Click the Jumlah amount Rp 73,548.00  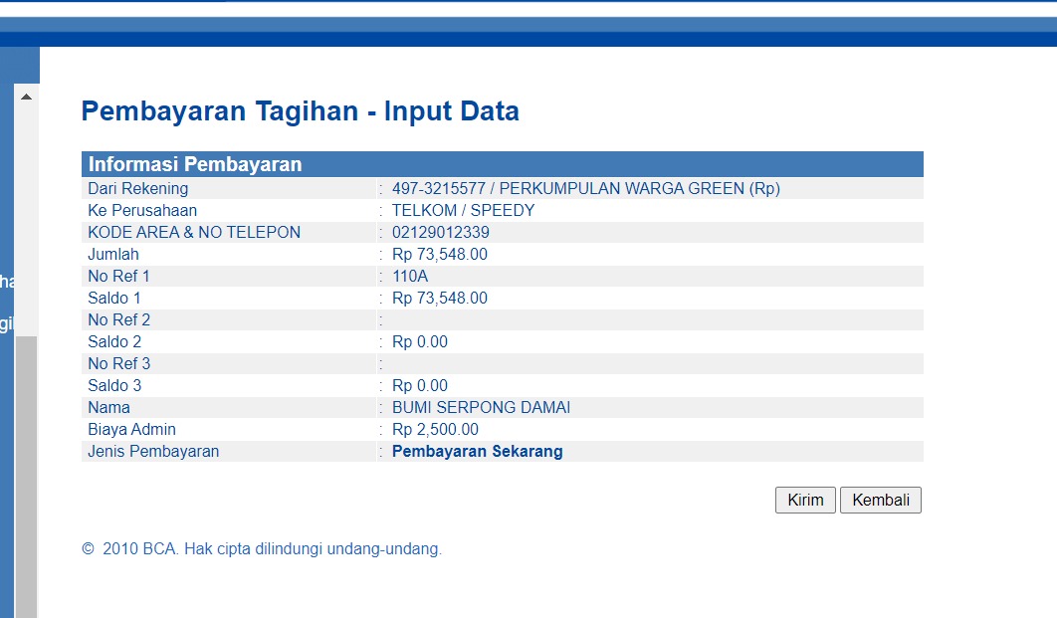tap(439, 254)
